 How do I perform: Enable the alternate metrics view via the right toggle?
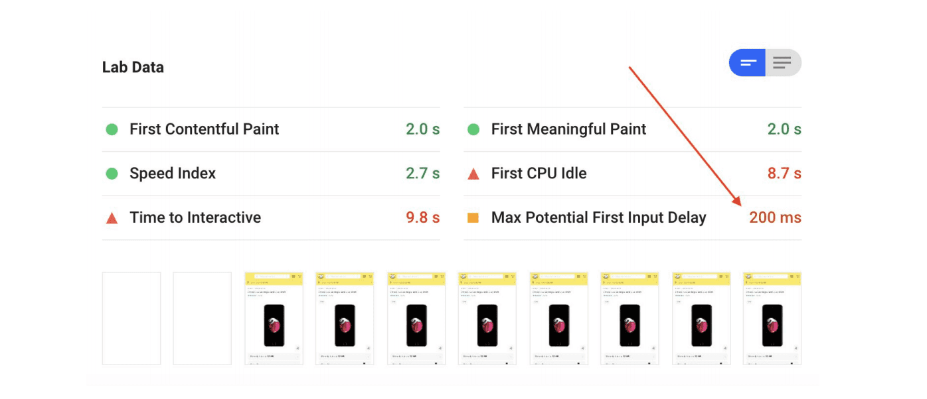(x=783, y=62)
